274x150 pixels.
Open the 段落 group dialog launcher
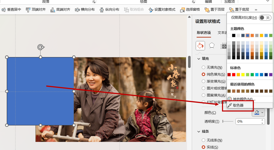tap(94, 2)
